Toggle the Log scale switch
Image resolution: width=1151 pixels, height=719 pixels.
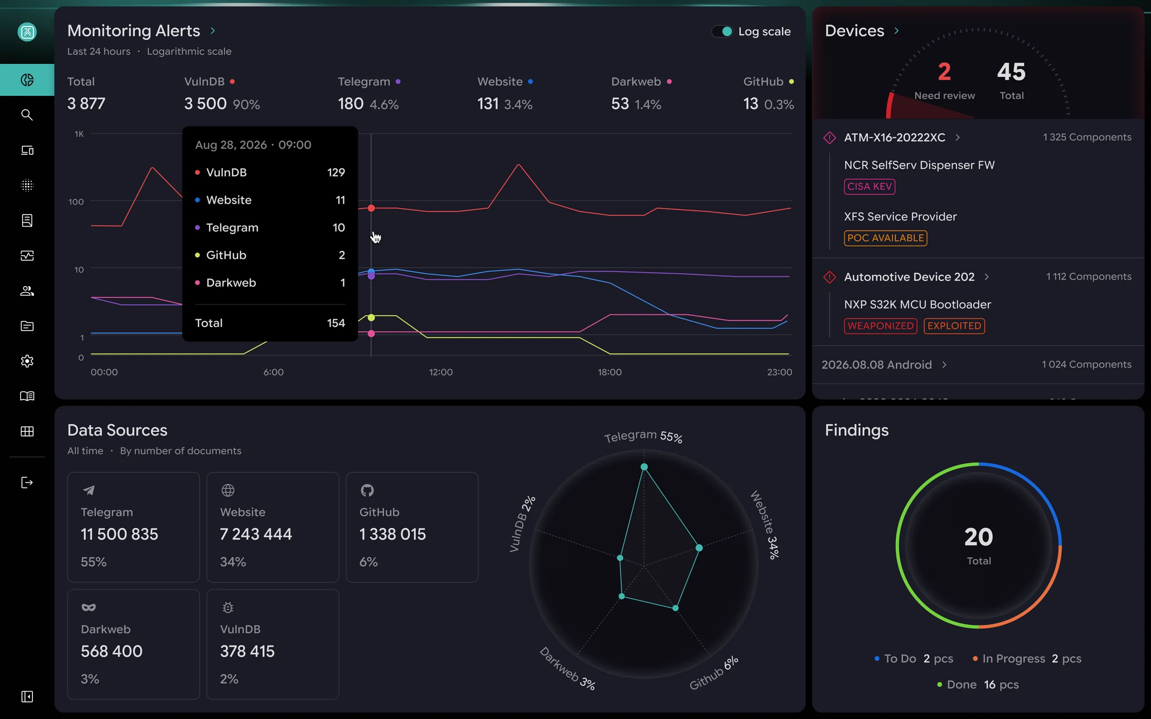point(722,31)
